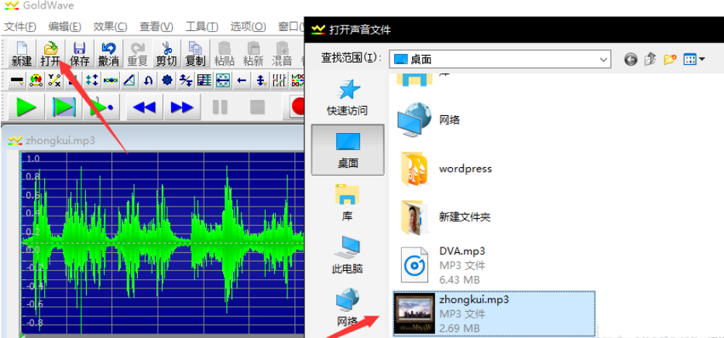Viewport: 724px width, 338px height.
Task: Click the blue Fast Forward button
Action: (182, 107)
